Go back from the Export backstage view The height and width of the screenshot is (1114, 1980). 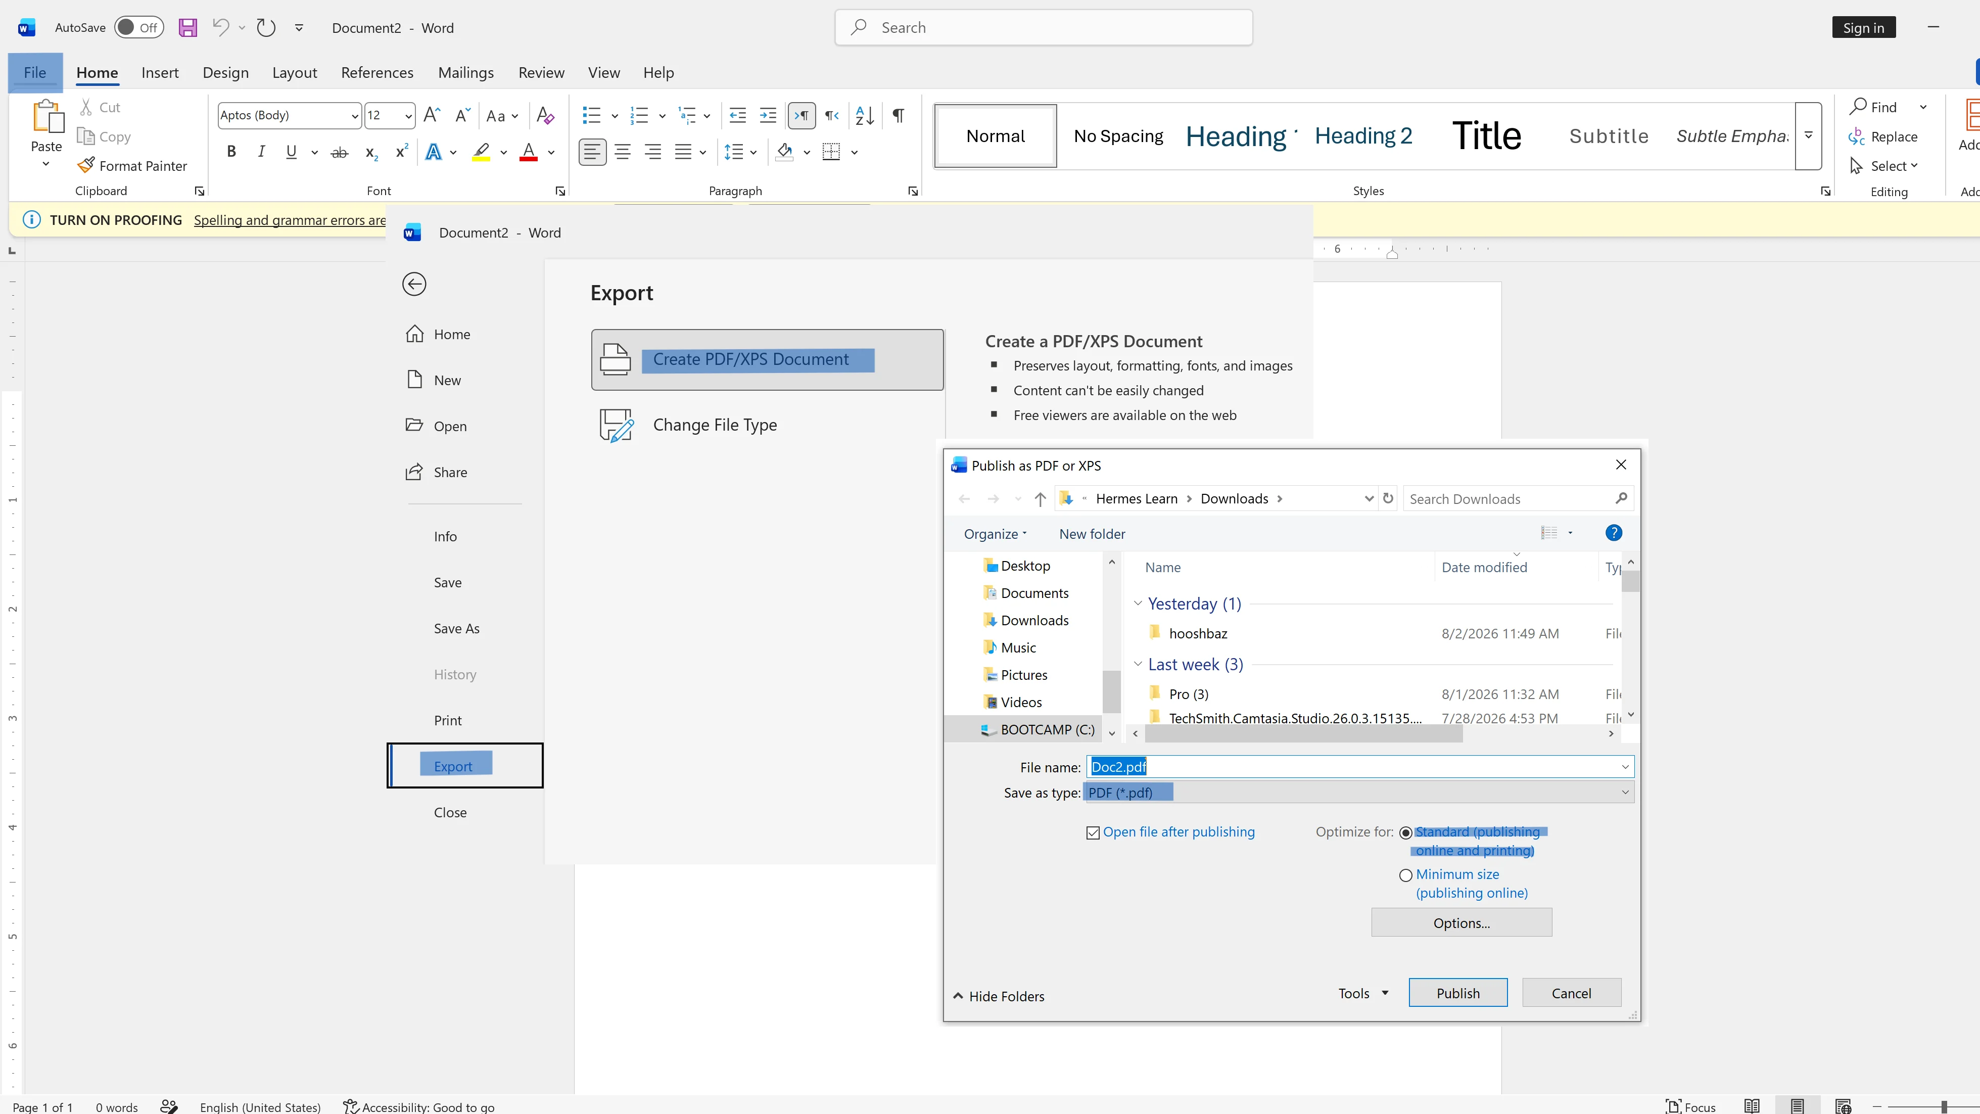click(414, 285)
